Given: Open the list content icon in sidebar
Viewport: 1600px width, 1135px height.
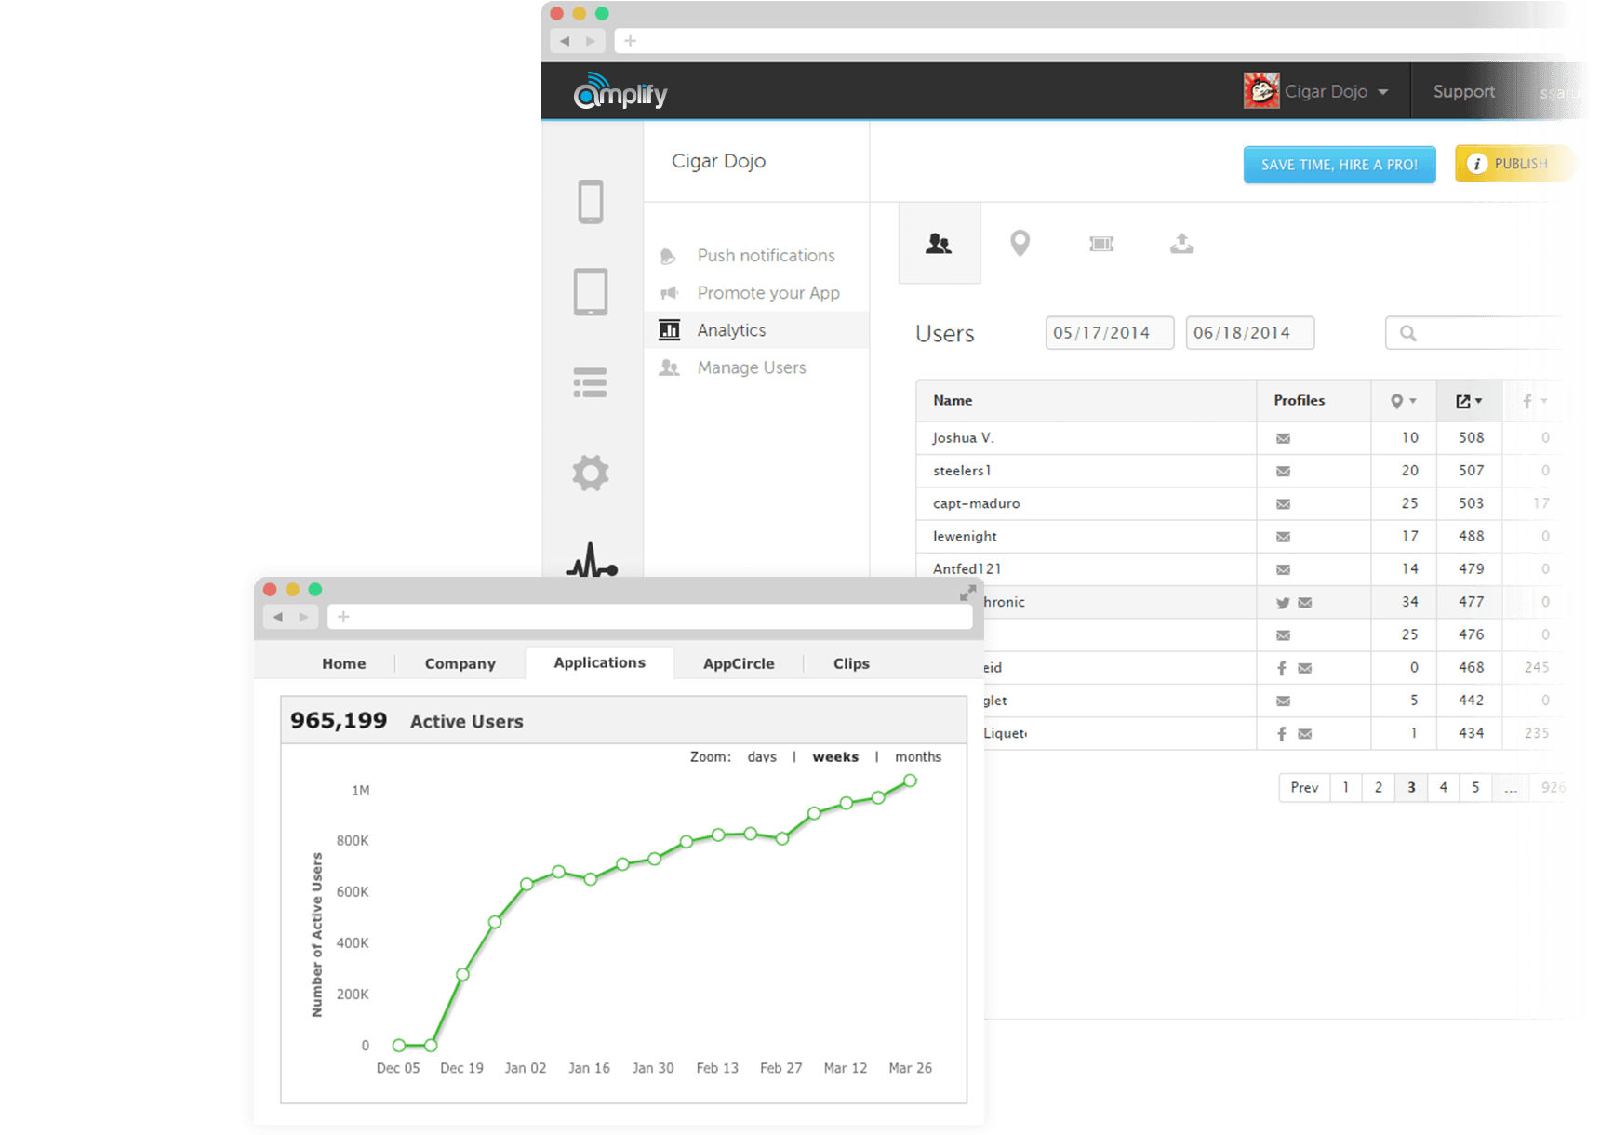Looking at the screenshot, I should click(590, 382).
